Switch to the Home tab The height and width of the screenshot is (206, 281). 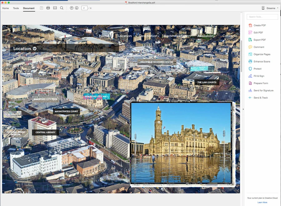click(x=5, y=8)
